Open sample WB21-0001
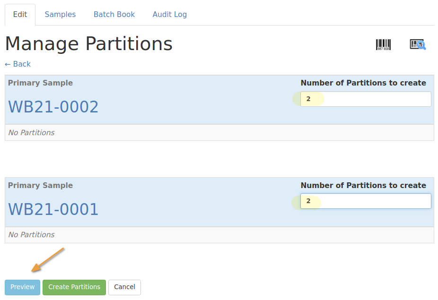438x300 pixels. click(53, 209)
